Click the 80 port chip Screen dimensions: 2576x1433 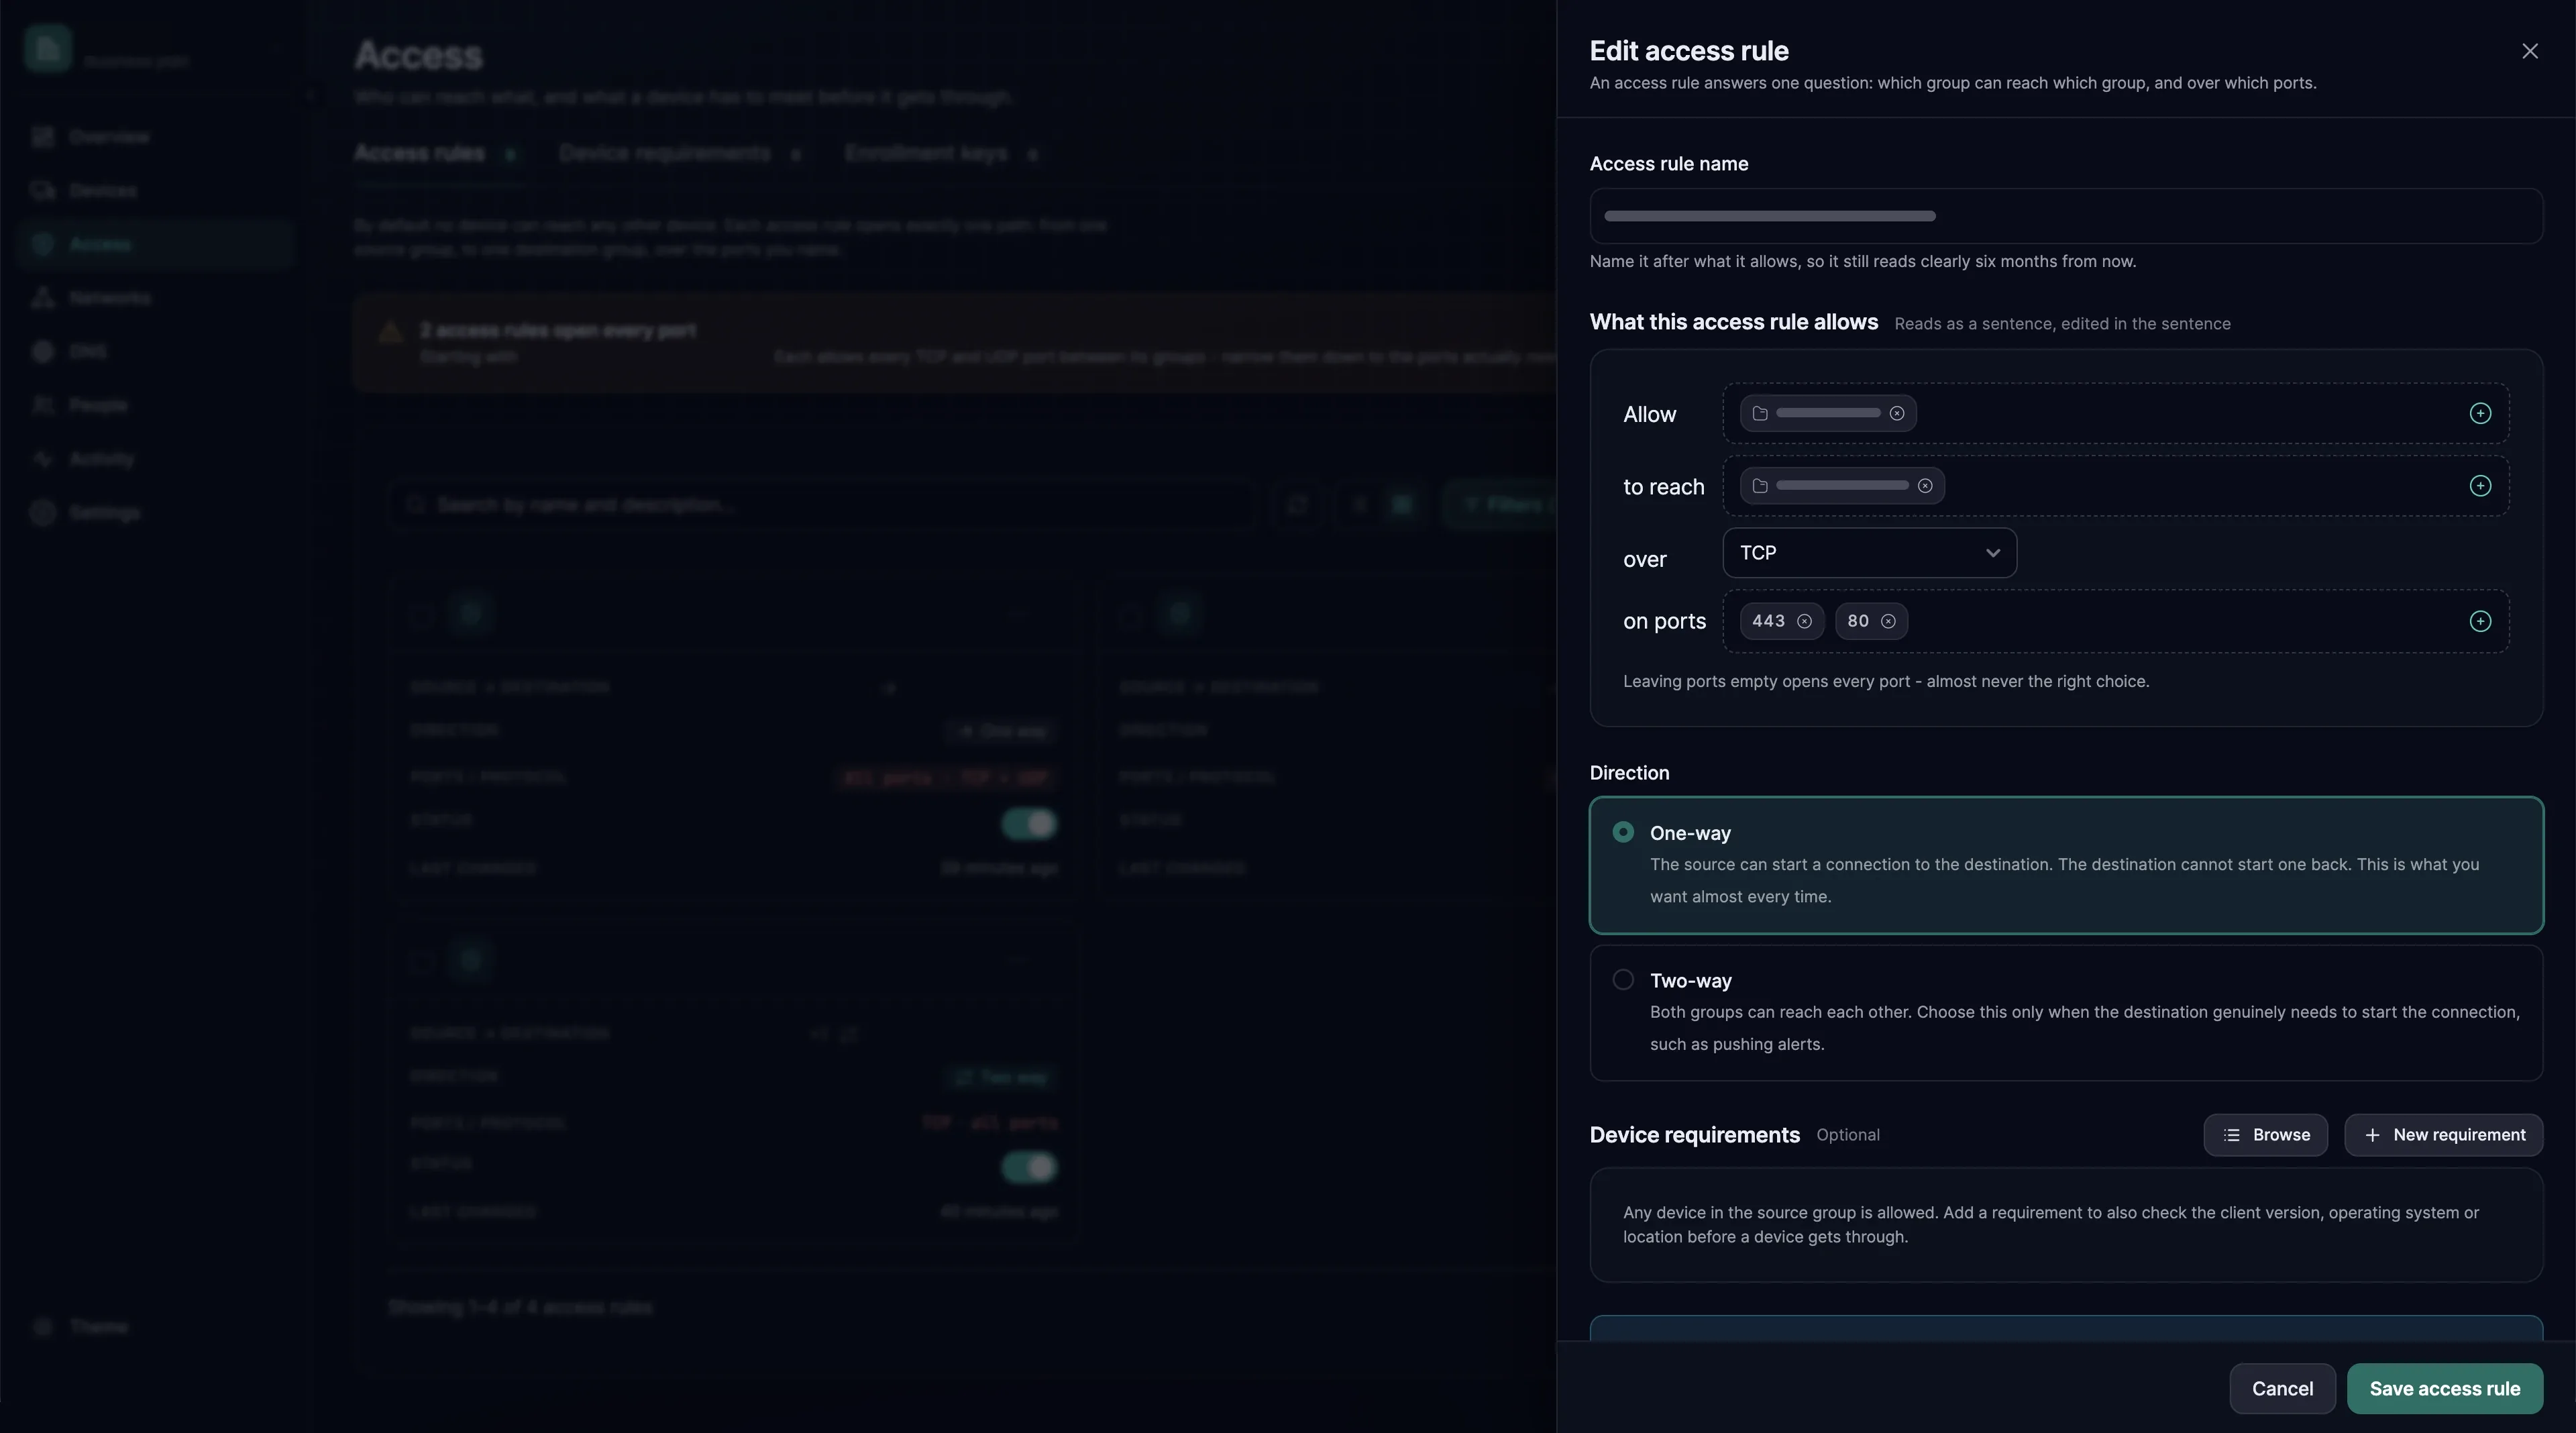coord(1871,621)
